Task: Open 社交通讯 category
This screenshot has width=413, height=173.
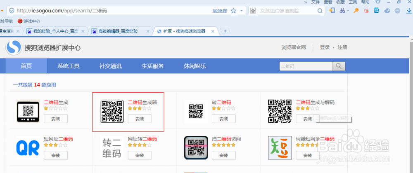Action: click(111, 66)
